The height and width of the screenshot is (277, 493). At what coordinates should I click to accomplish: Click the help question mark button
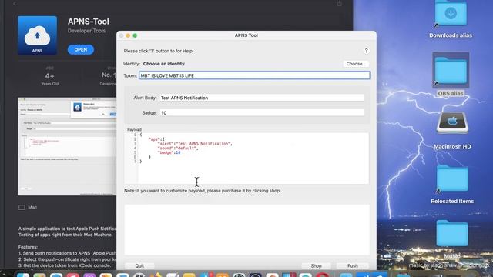point(366,51)
